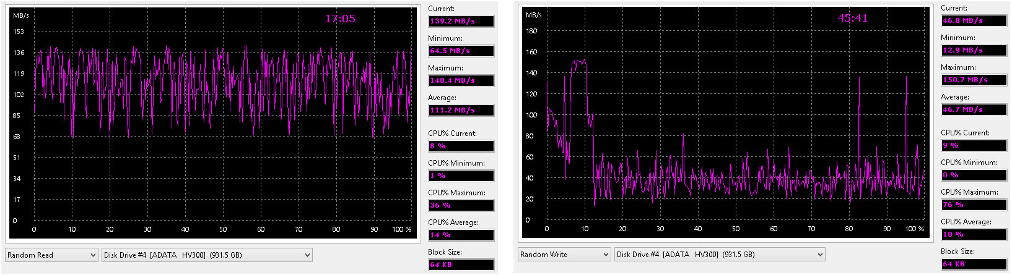Viewport: 1012px width, 275px height.
Task: Click the CPU% Maximum 76 % field
Action: click(974, 205)
